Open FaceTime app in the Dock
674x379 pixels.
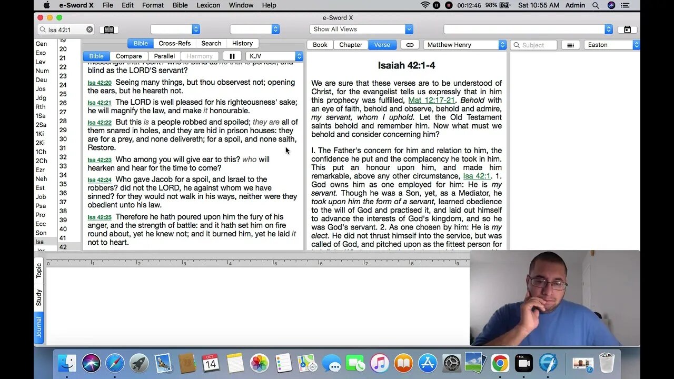click(x=355, y=363)
